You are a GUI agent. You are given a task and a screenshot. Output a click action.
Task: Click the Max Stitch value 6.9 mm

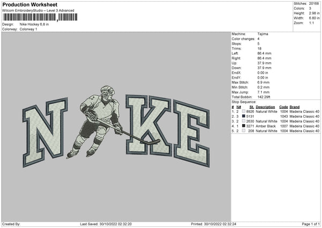(264, 82)
